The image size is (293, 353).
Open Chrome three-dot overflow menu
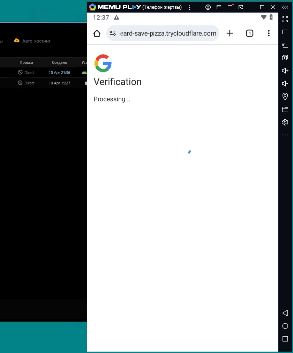(x=269, y=33)
